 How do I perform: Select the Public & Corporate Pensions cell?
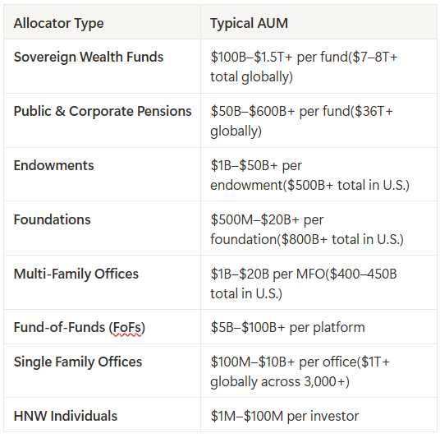coord(102,120)
